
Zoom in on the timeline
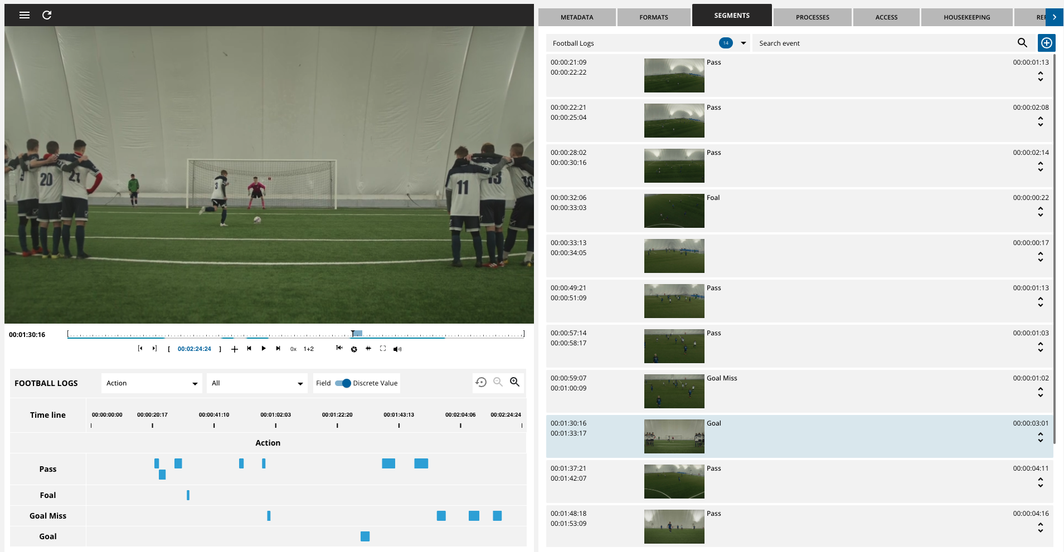[514, 382]
